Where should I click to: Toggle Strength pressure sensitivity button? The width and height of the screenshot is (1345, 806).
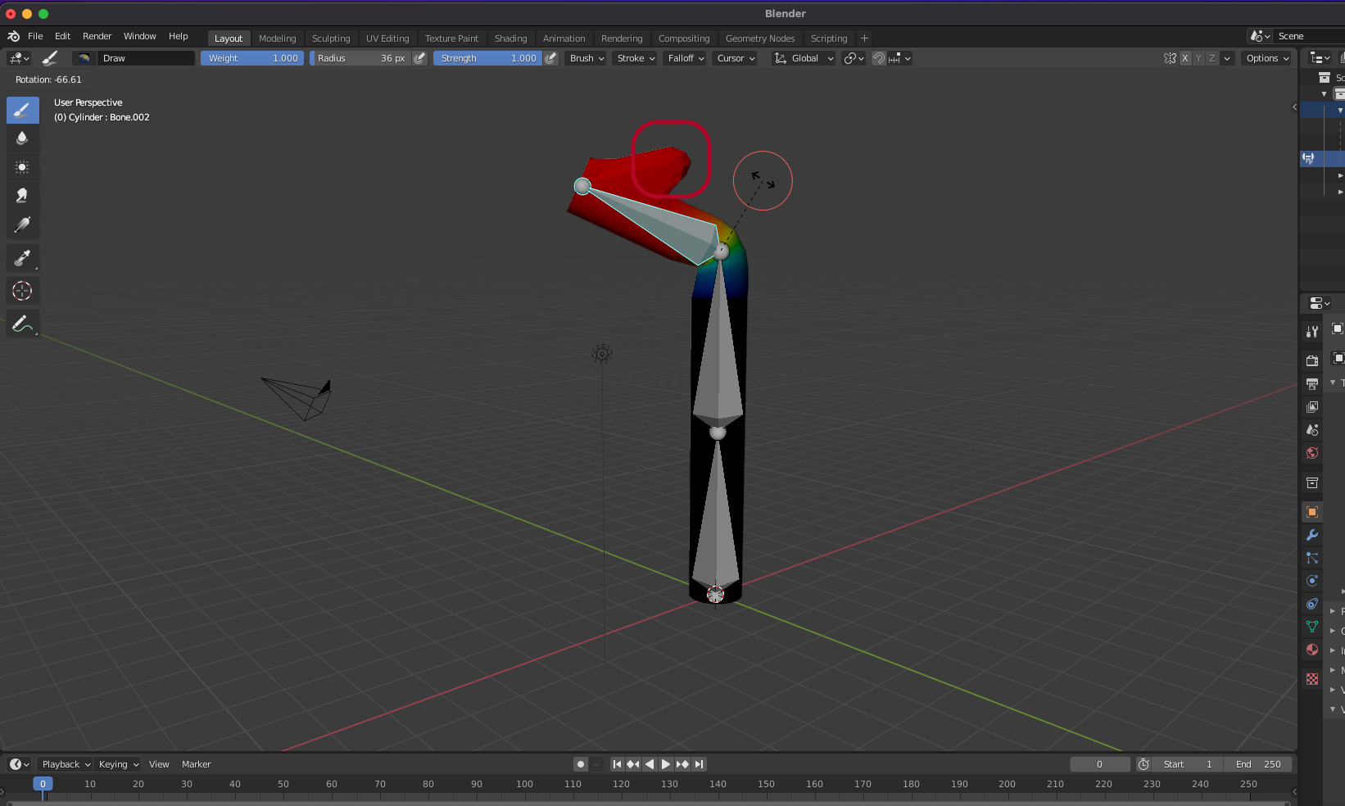click(551, 58)
